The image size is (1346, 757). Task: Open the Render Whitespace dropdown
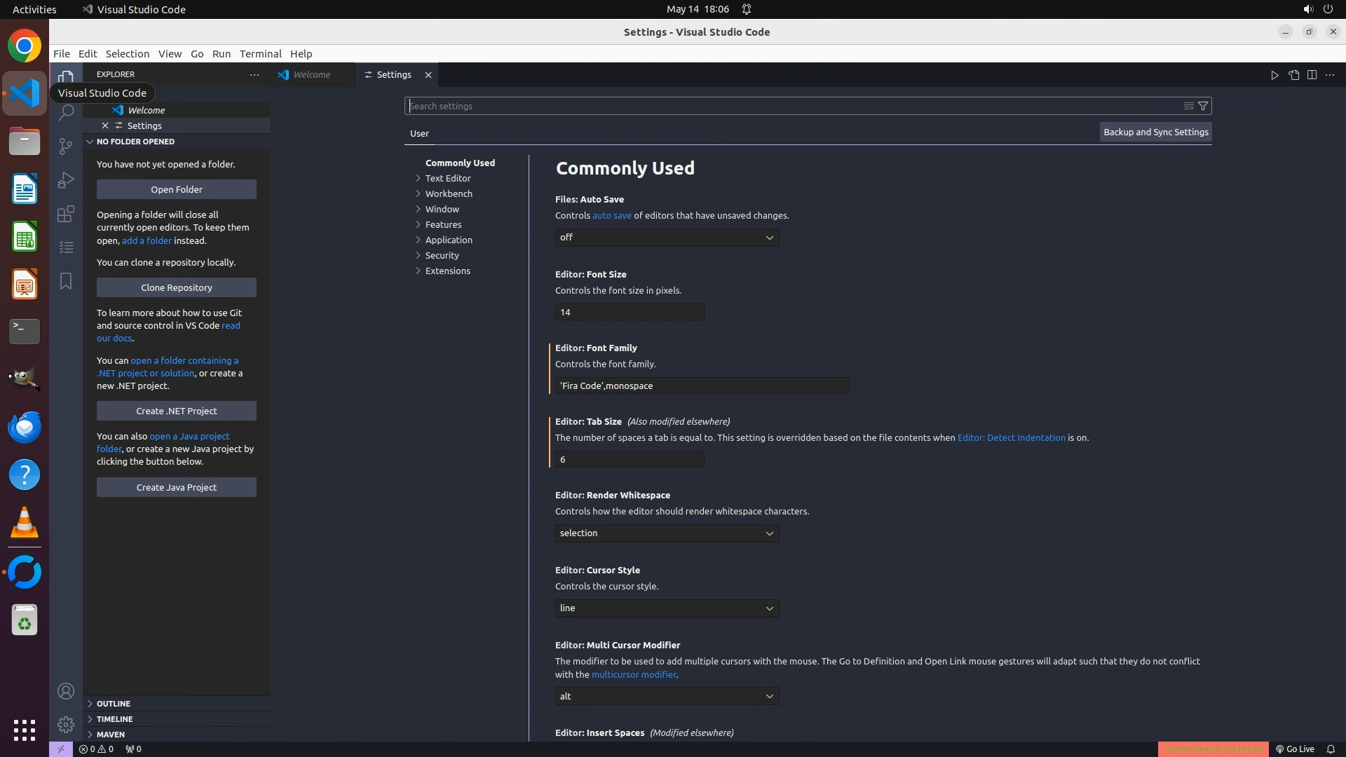tap(667, 533)
